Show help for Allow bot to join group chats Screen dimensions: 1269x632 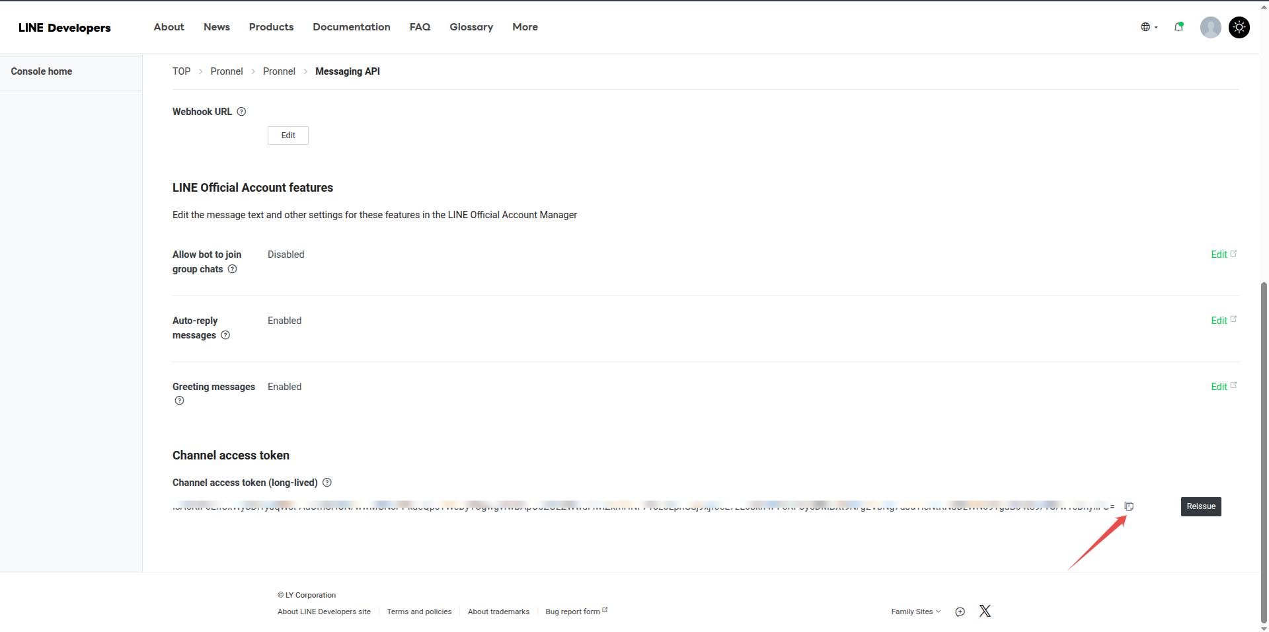point(232,269)
